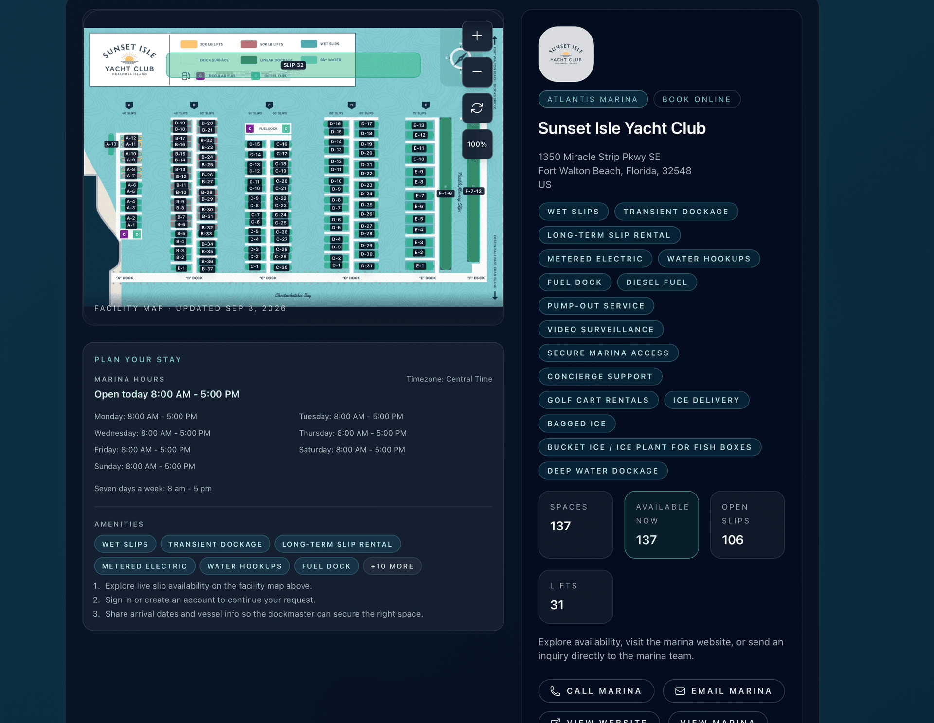Click the Wet Slips tag in sidebar

tap(573, 212)
